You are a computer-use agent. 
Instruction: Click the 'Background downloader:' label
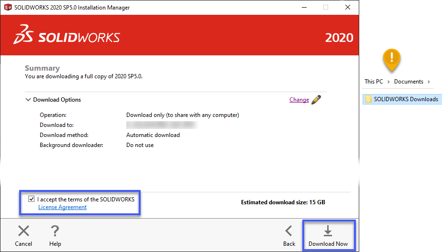[x=71, y=145]
